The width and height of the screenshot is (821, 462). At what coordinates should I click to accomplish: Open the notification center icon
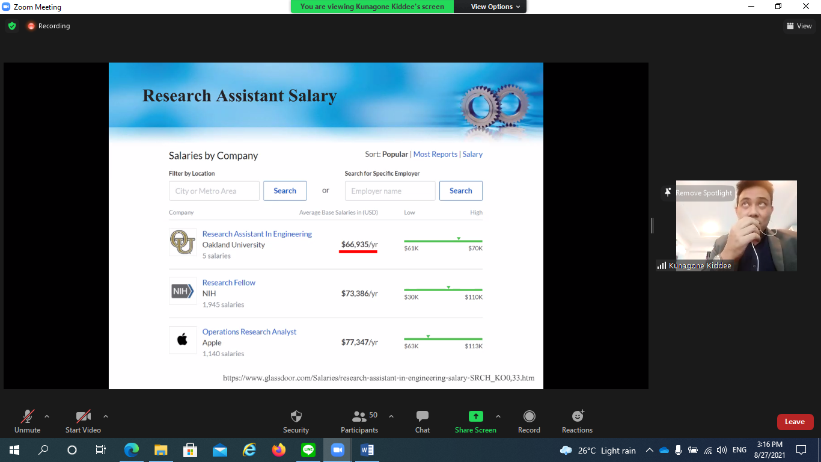pyautogui.click(x=801, y=450)
